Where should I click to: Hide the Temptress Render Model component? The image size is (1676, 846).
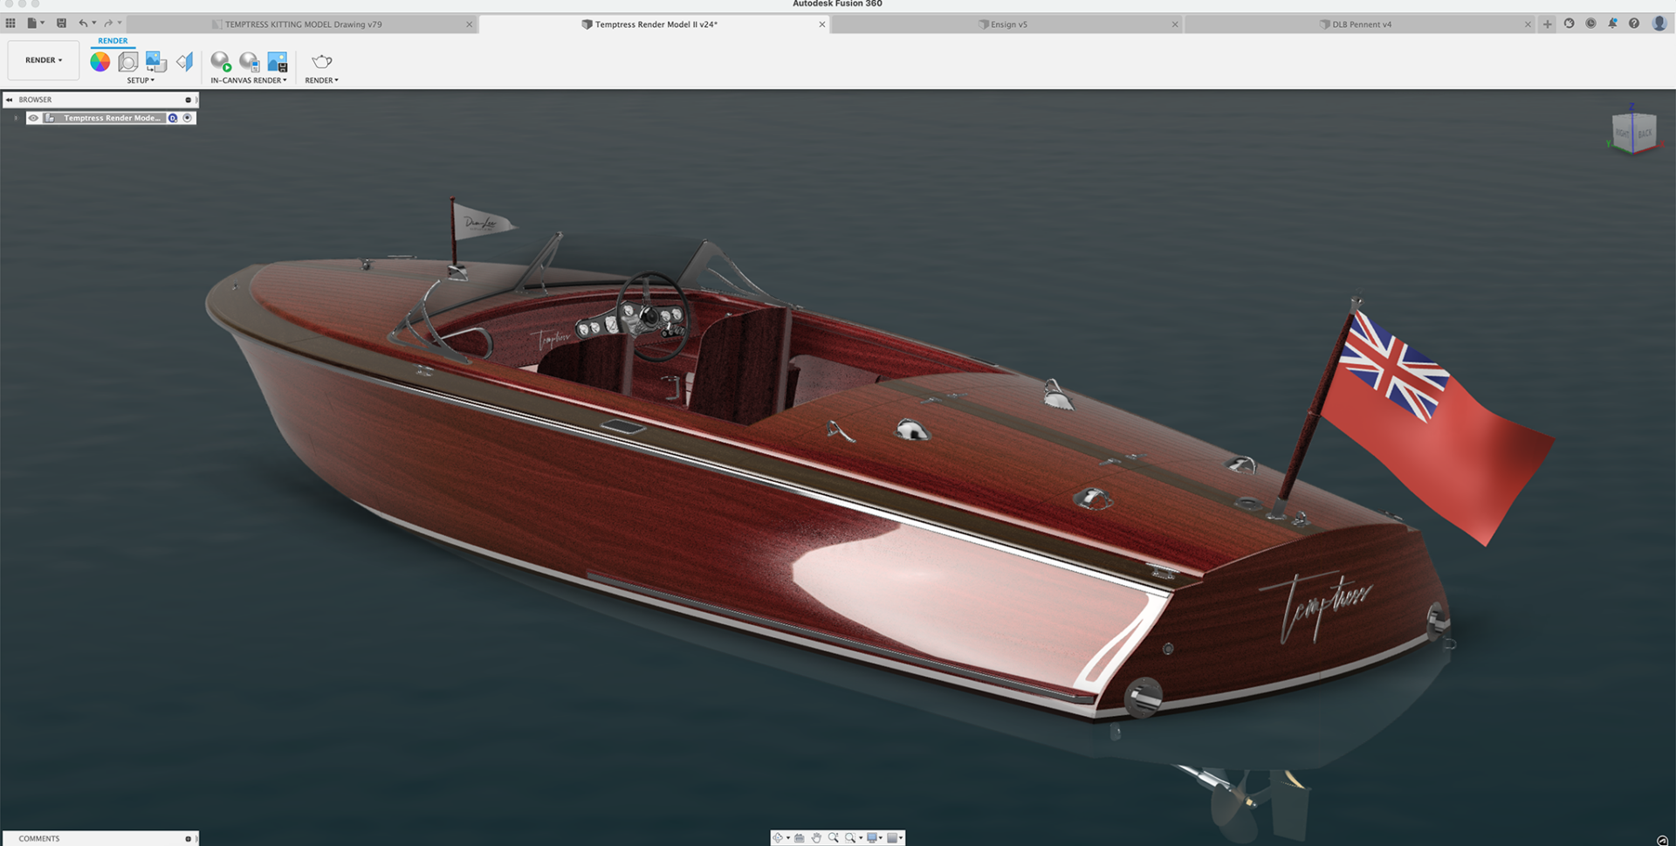33,118
